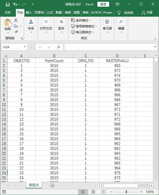Open the 帮助 tab
The width and height of the screenshot is (159, 195).
(x=86, y=12)
